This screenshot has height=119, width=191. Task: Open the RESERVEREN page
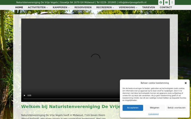(x=83, y=7)
